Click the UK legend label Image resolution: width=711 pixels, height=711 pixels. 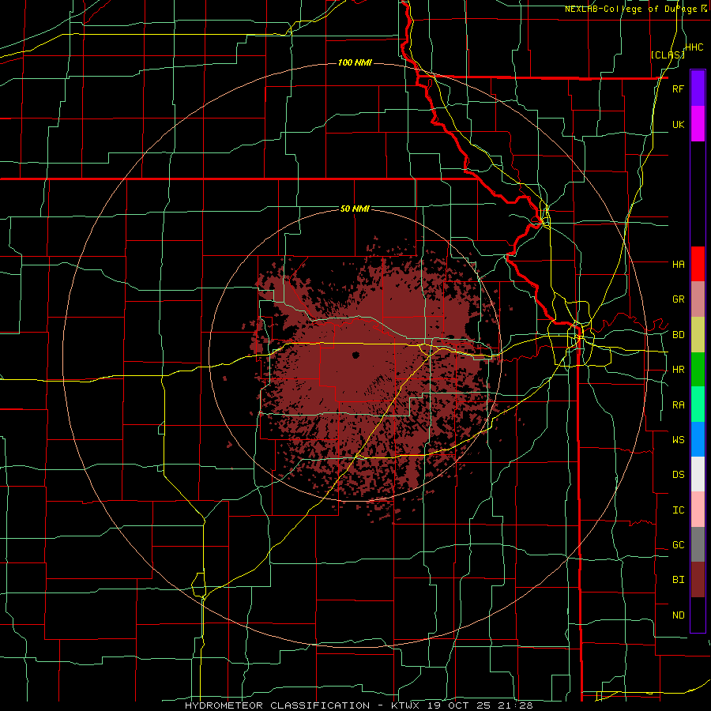678,124
